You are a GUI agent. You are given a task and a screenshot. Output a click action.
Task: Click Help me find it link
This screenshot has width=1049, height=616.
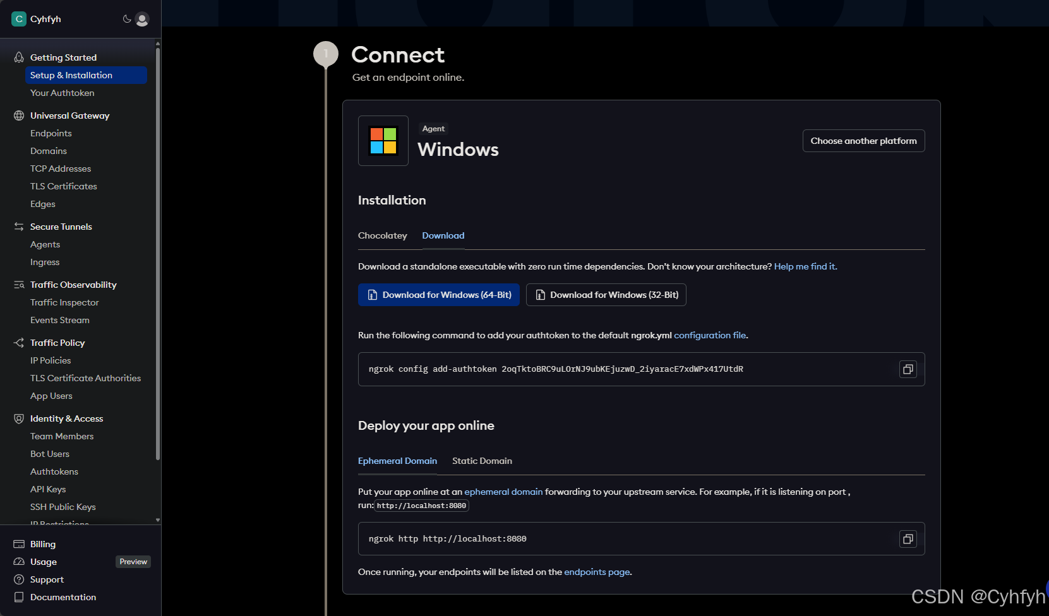click(x=806, y=266)
